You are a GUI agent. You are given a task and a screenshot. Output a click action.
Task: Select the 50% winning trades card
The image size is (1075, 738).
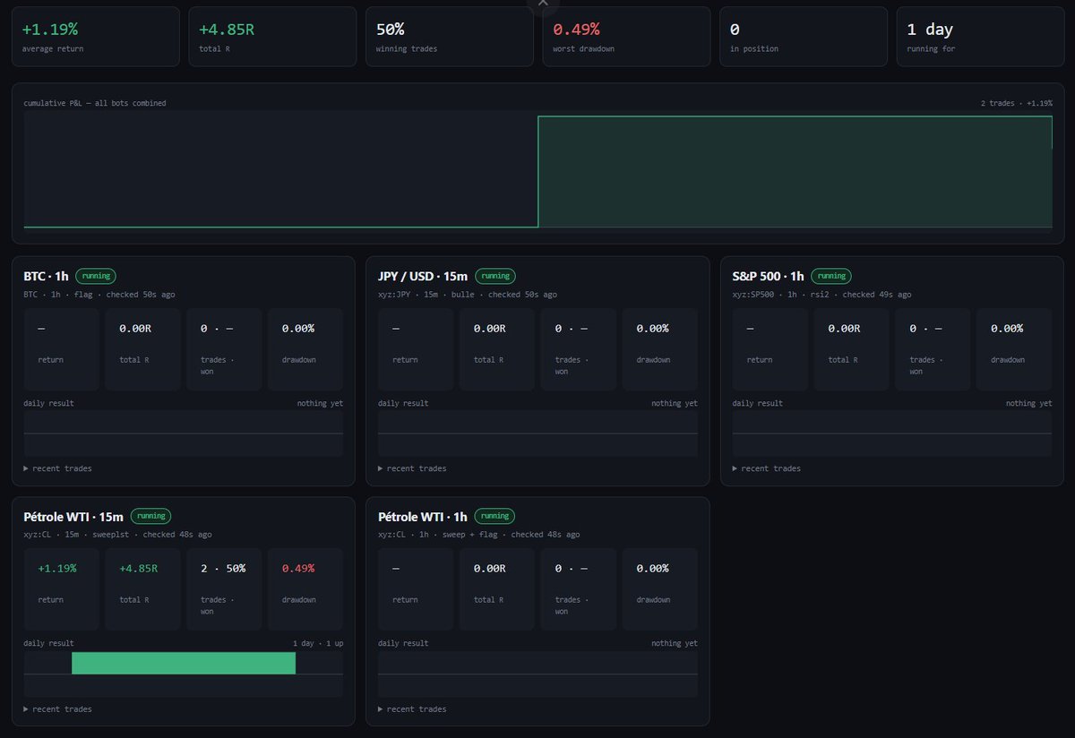tap(450, 37)
